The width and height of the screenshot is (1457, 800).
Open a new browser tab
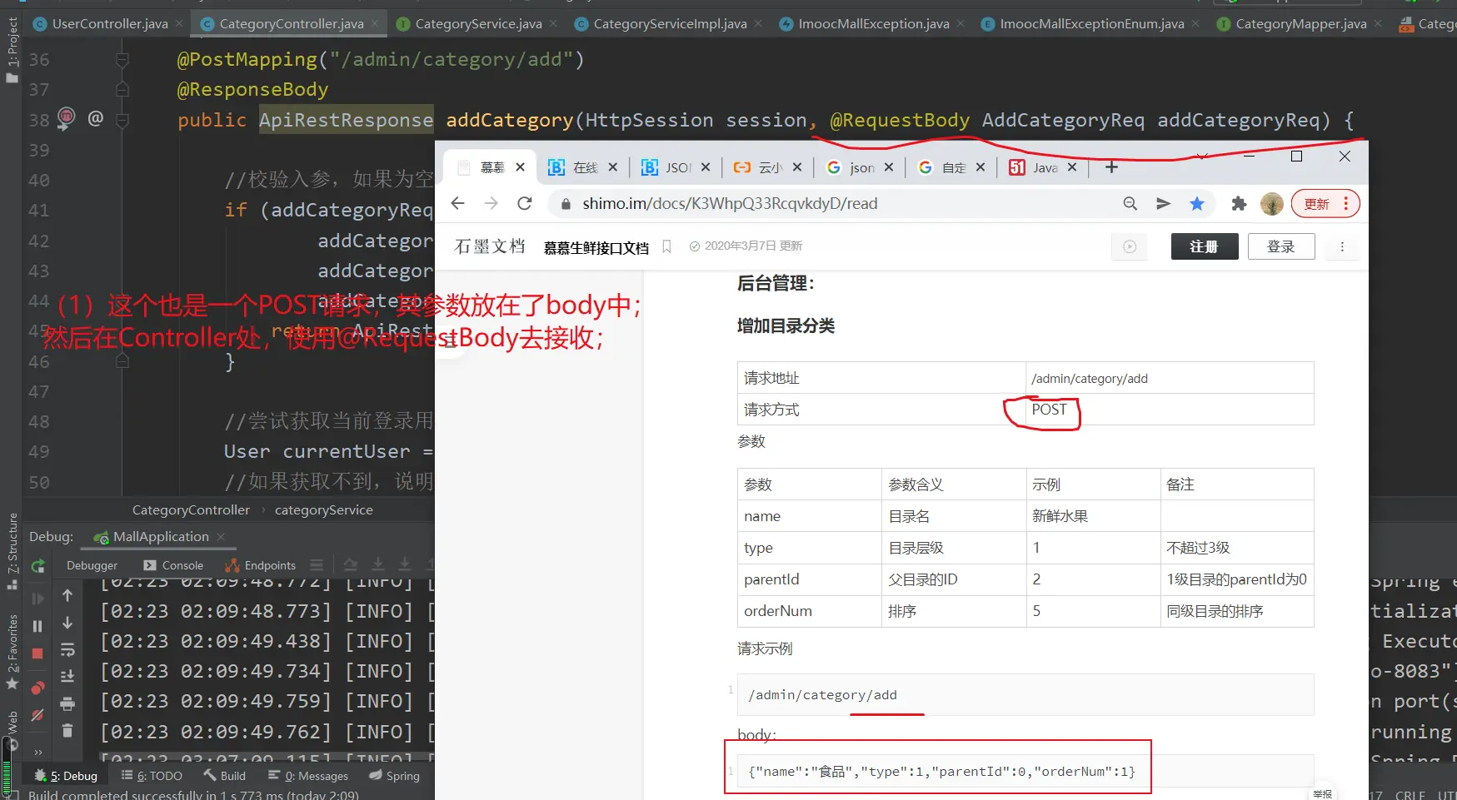tap(1111, 167)
